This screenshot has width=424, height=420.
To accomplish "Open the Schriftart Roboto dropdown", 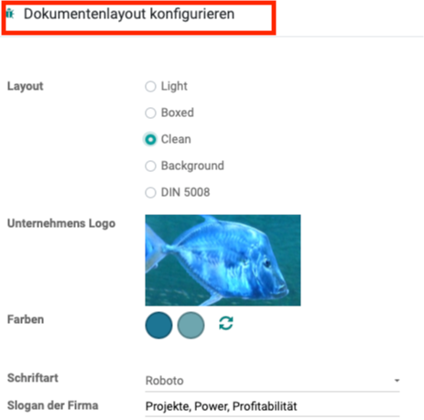I will [272, 381].
